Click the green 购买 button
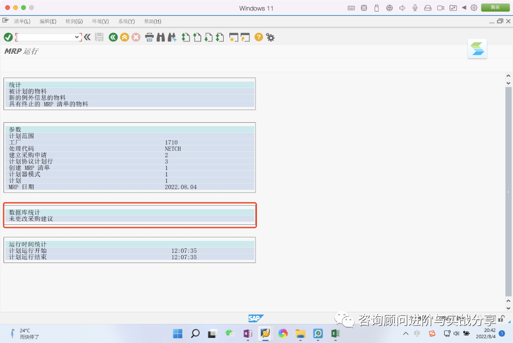Viewport: 513px width, 343px height. (x=495, y=8)
